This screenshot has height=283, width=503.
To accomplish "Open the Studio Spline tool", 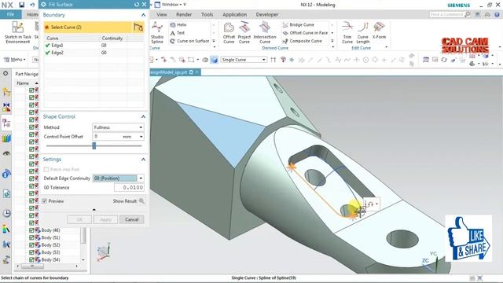I will (157, 32).
